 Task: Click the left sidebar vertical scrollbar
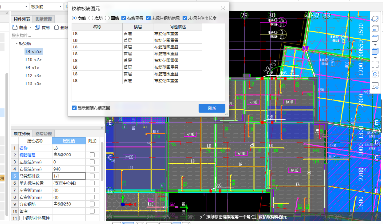coord(7,145)
